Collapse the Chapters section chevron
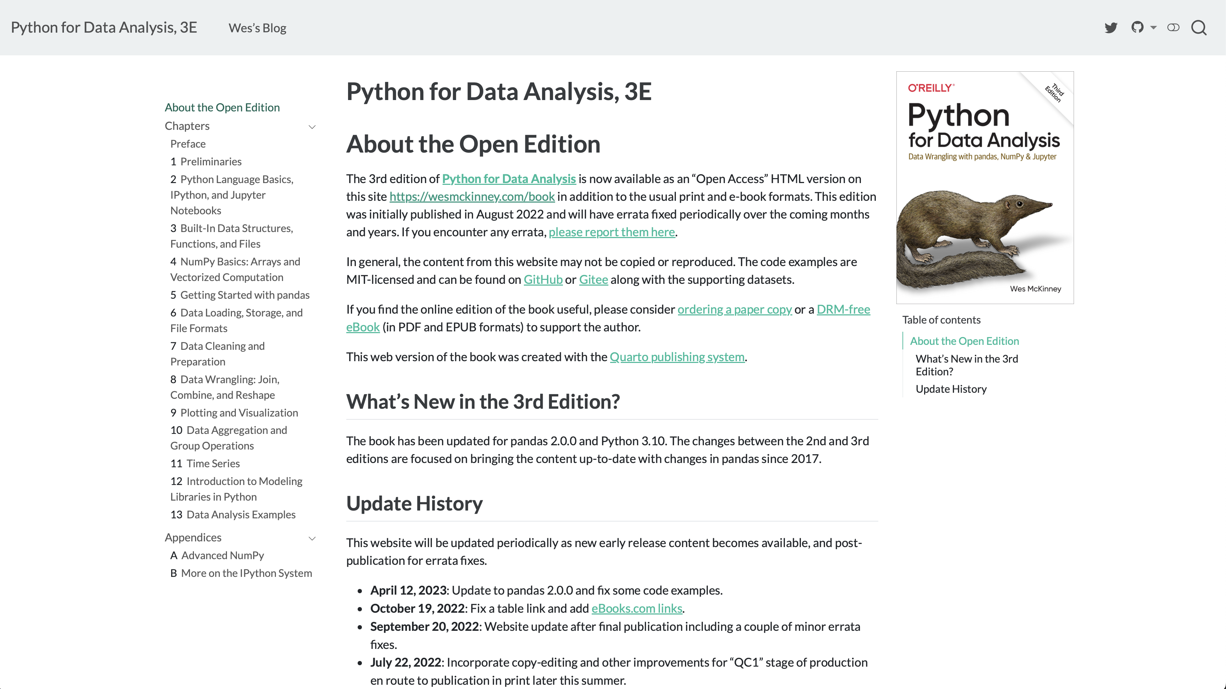This screenshot has height=689, width=1226. [x=312, y=127]
